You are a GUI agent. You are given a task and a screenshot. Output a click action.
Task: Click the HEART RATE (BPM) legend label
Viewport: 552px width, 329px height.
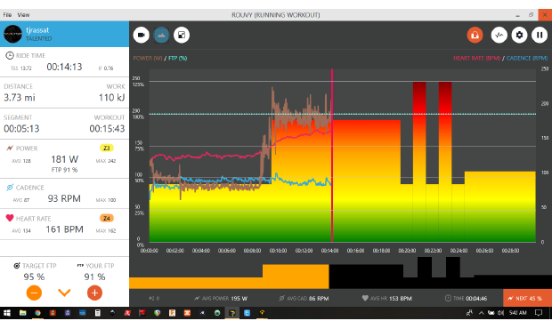(x=476, y=59)
